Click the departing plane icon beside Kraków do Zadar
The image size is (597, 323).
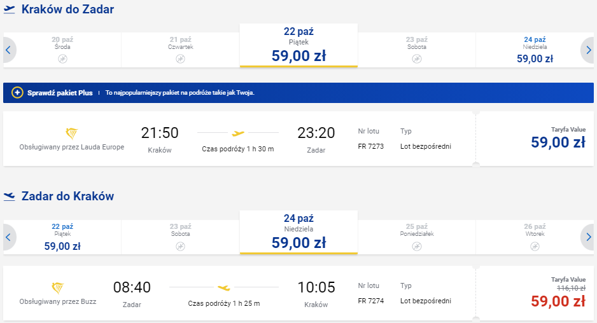point(9,10)
